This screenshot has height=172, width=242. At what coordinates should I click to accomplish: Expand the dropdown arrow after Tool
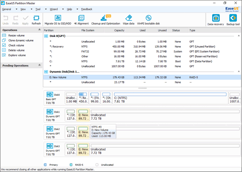click(x=46, y=9)
